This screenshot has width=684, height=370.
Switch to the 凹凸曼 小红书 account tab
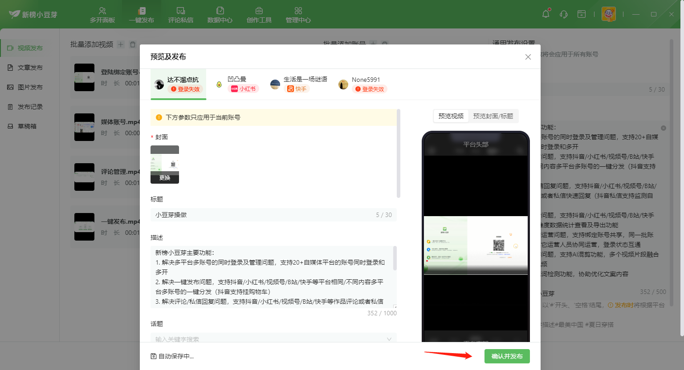[237, 84]
